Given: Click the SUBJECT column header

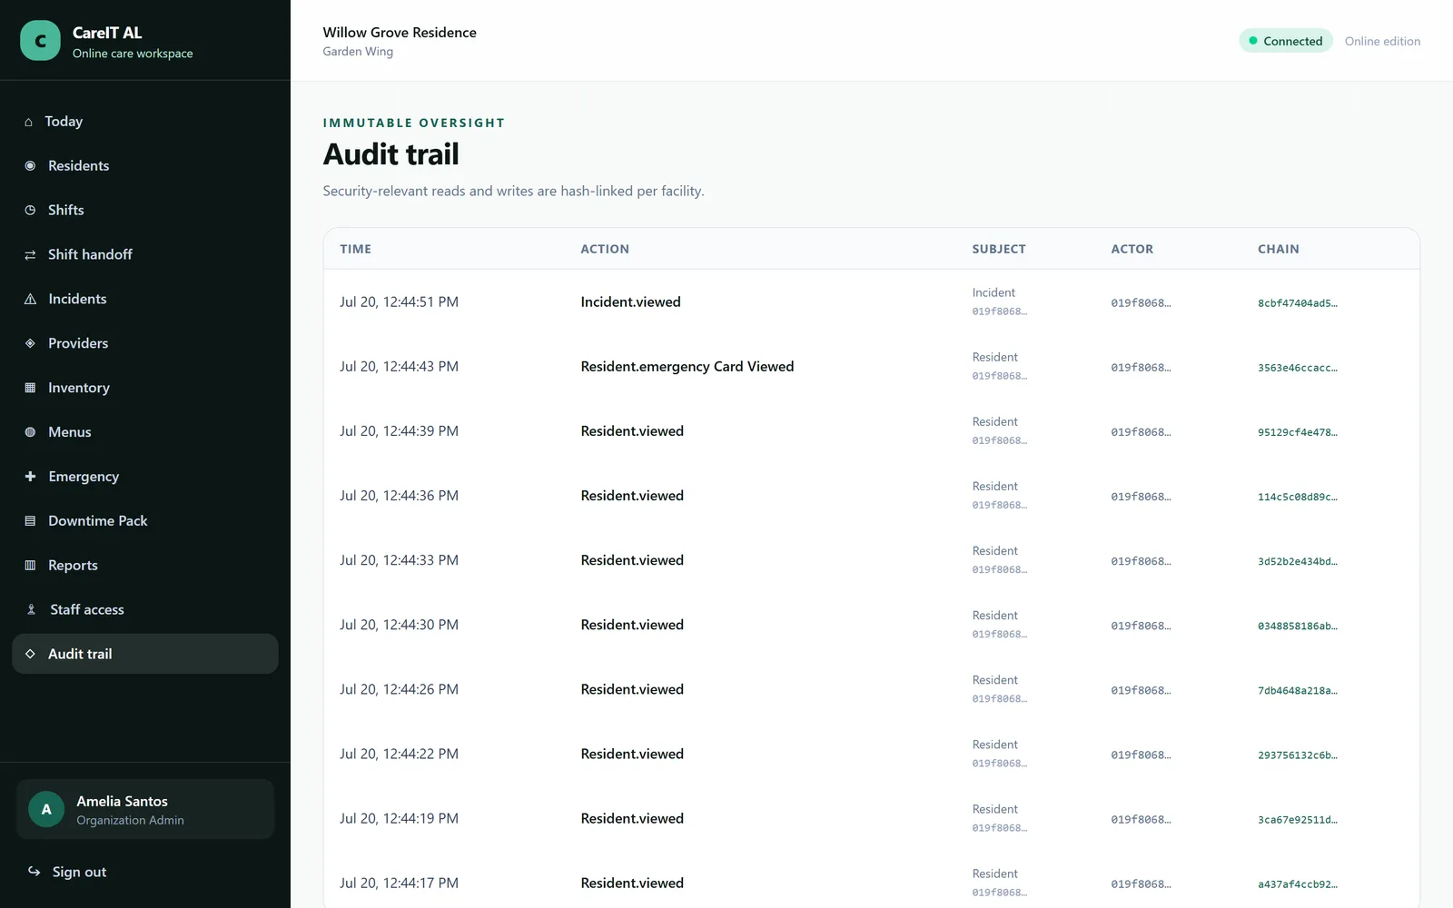Looking at the screenshot, I should coord(999,249).
